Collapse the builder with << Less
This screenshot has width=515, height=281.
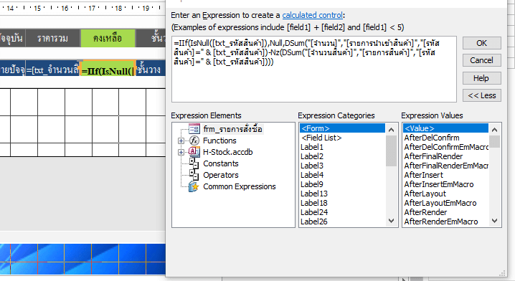pyautogui.click(x=482, y=95)
